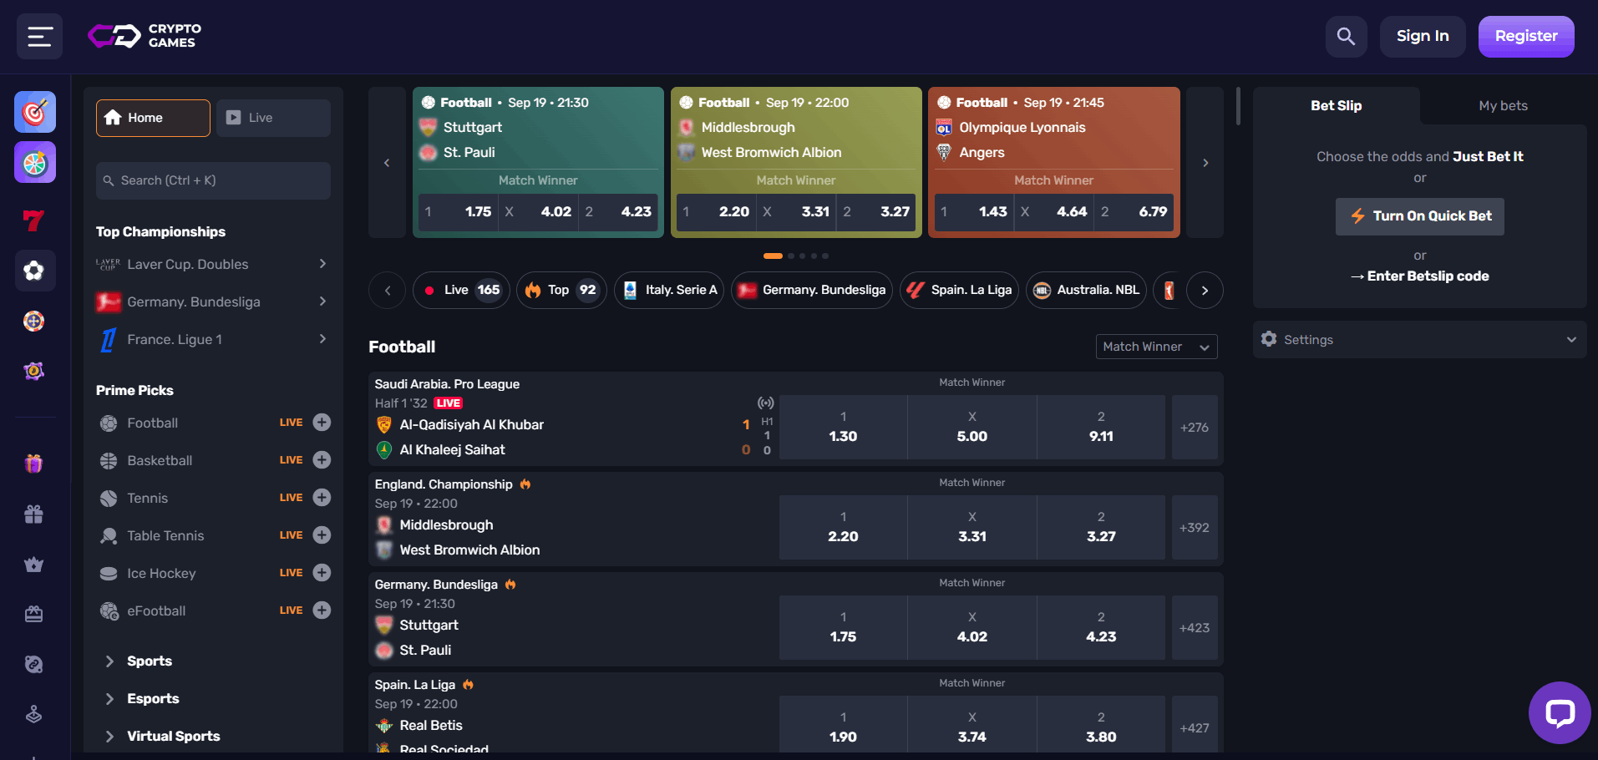Open the search magnifier icon in header
The image size is (1598, 760).
tap(1346, 36)
